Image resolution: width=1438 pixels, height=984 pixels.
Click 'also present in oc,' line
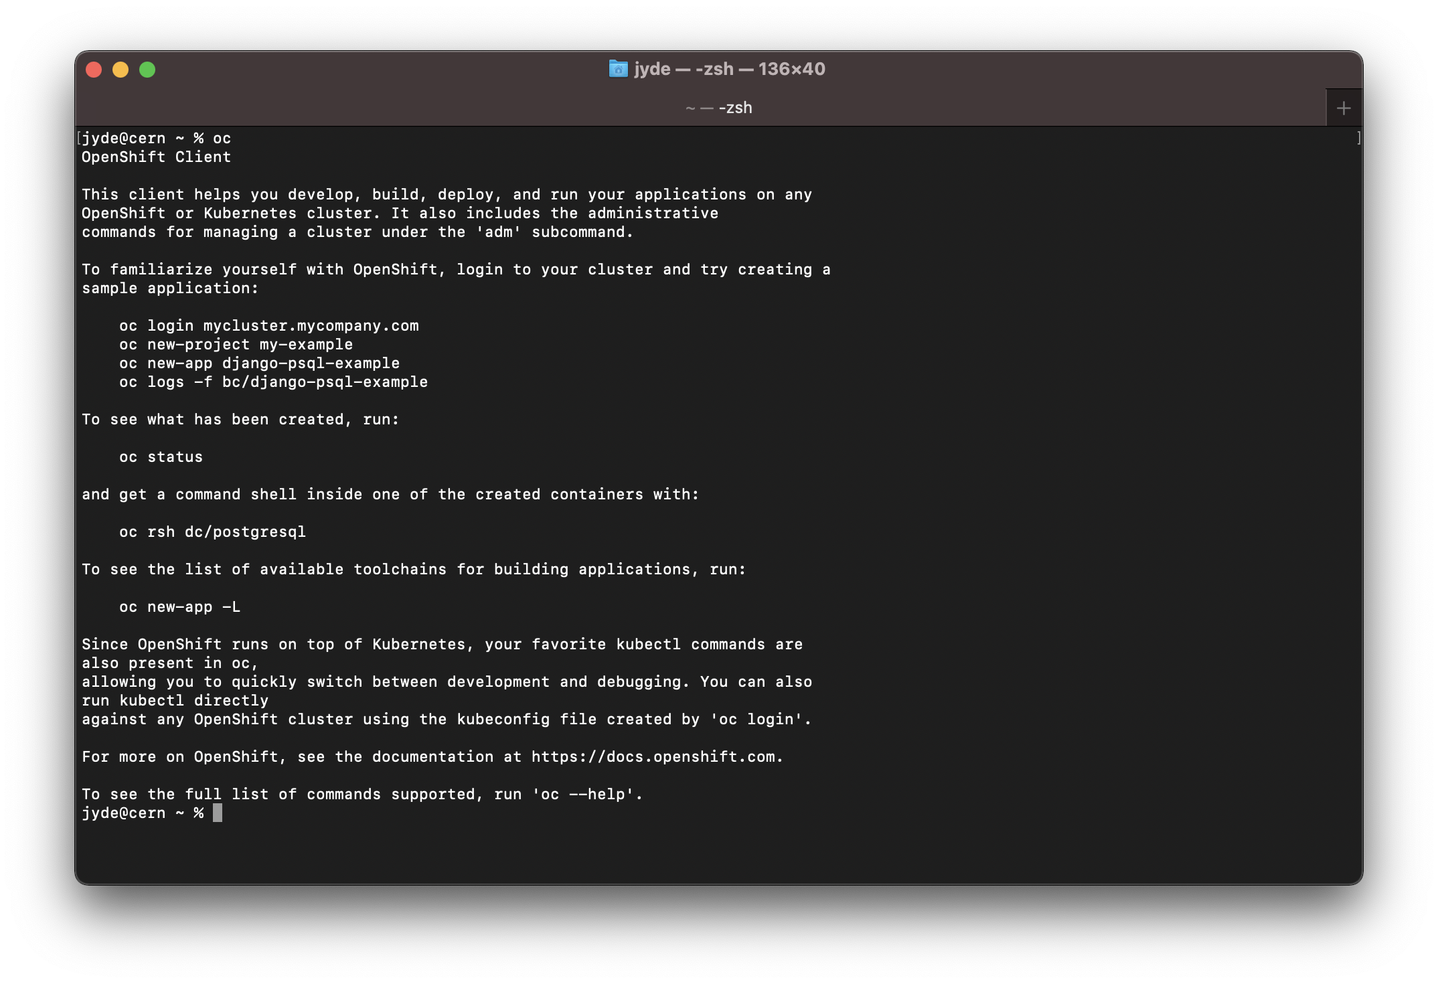pyautogui.click(x=171, y=663)
